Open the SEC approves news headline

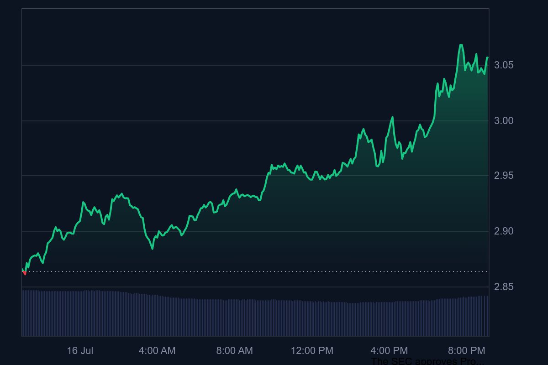point(427,361)
